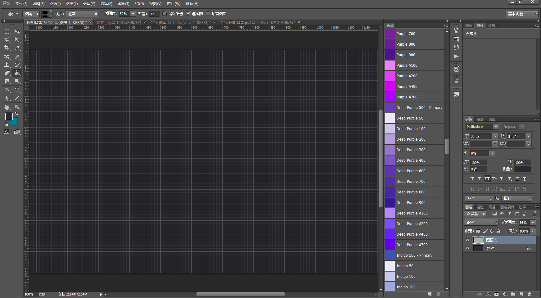
Task: Switch to the 颜色 color panel tab
Action: tap(469, 26)
